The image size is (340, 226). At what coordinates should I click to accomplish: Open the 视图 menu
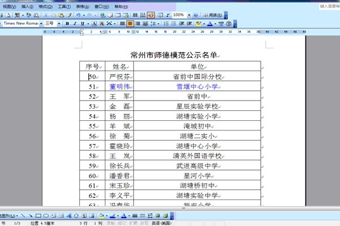[x=9, y=7]
